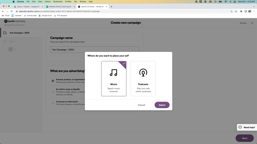Open the Calendar bookmark
Image resolution: width=257 pixels, height=144 pixels.
point(17,15)
